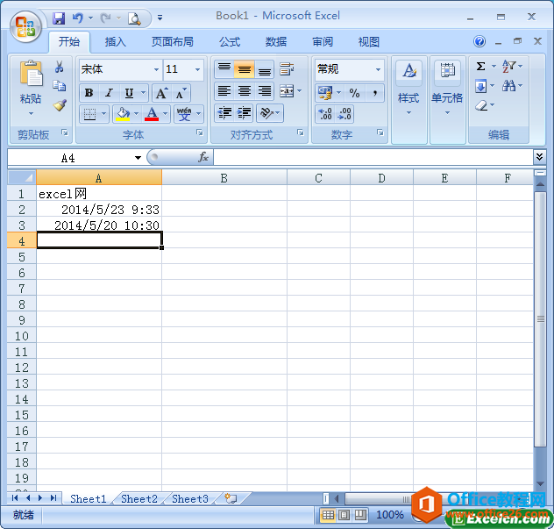Paste clipboard contents with Paste icon
The width and height of the screenshot is (554, 529).
31,73
